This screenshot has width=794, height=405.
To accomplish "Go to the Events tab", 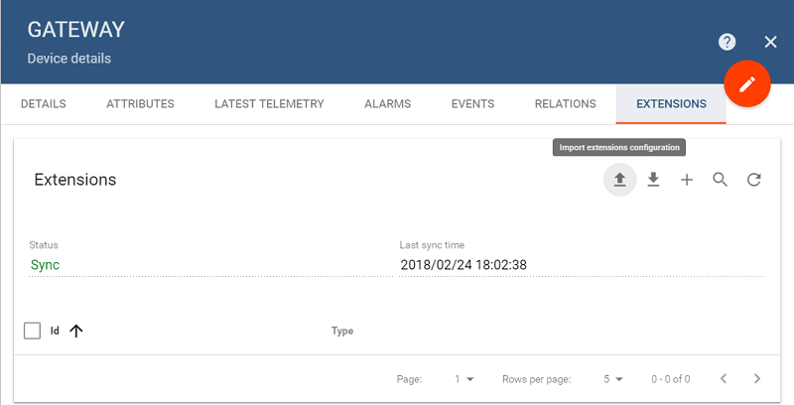I will click(472, 104).
